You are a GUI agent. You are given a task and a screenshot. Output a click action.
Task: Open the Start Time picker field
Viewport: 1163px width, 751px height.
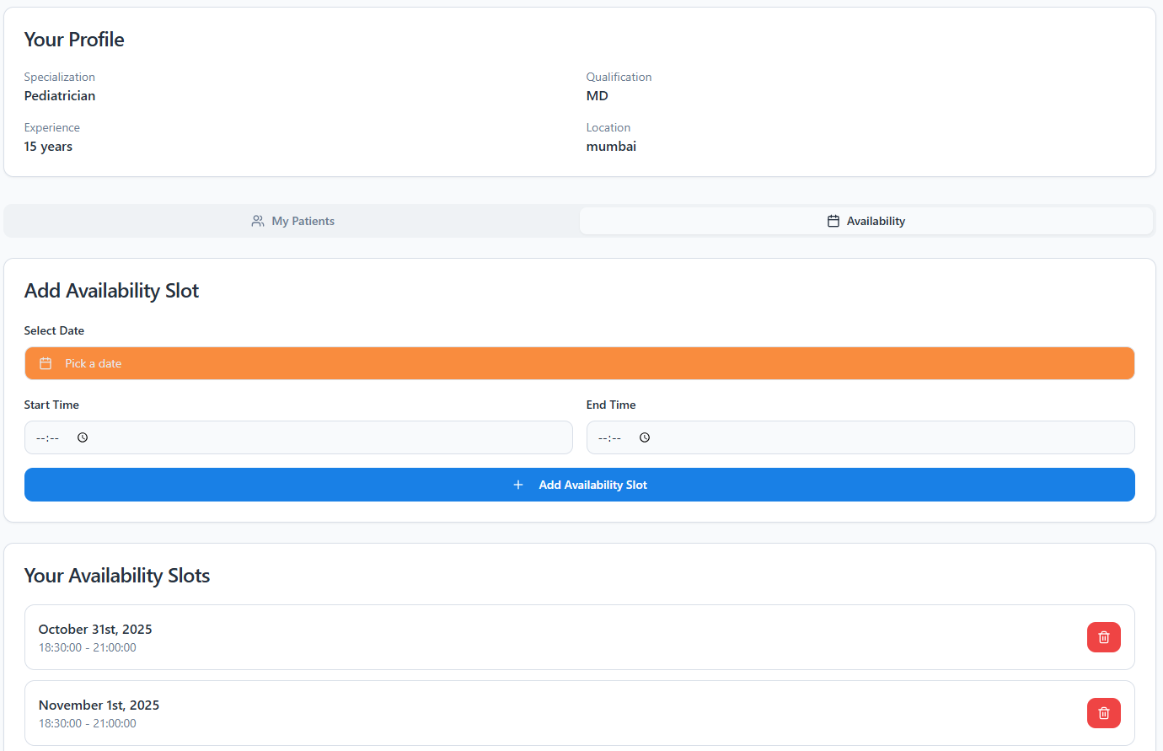tap(299, 437)
